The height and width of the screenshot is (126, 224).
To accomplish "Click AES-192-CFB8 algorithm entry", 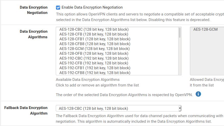I will [95, 73].
